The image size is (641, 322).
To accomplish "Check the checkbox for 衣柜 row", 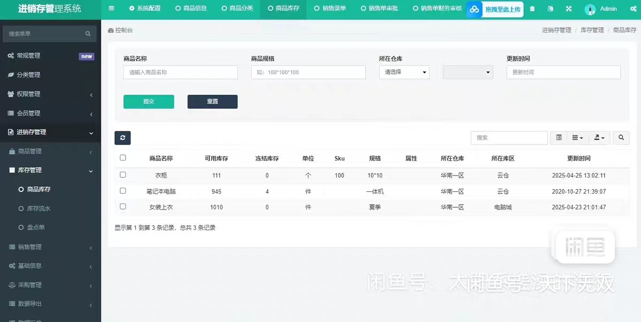I will coord(123,175).
